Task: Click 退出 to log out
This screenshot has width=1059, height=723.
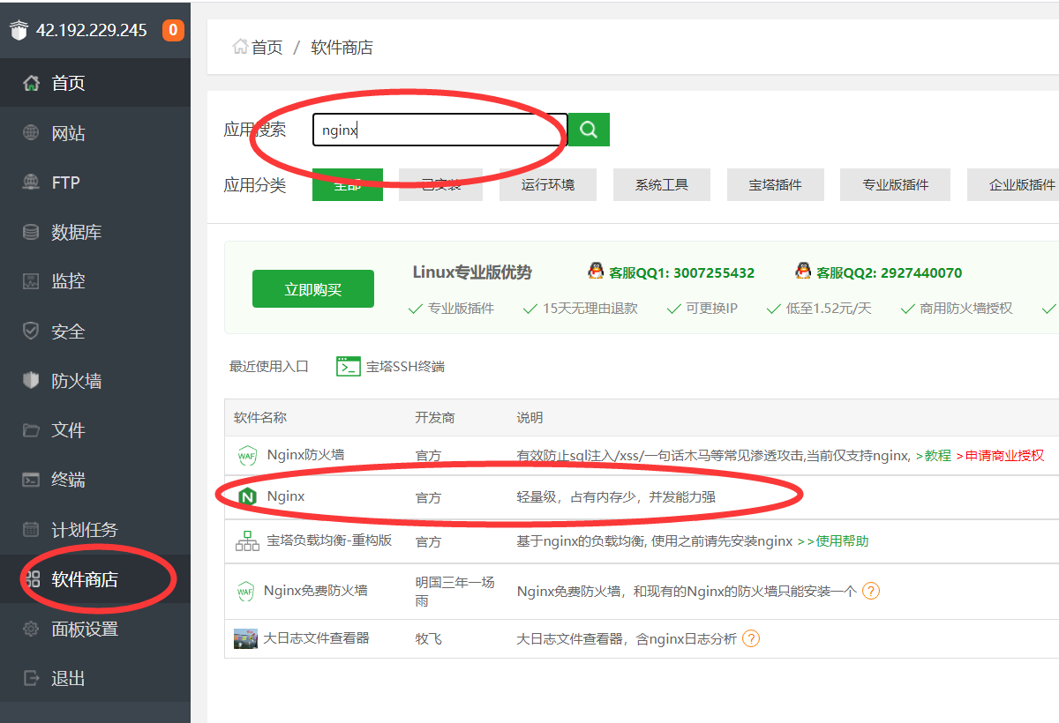Action: (x=95, y=678)
